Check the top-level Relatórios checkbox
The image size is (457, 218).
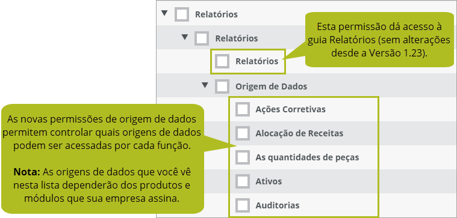click(x=182, y=14)
